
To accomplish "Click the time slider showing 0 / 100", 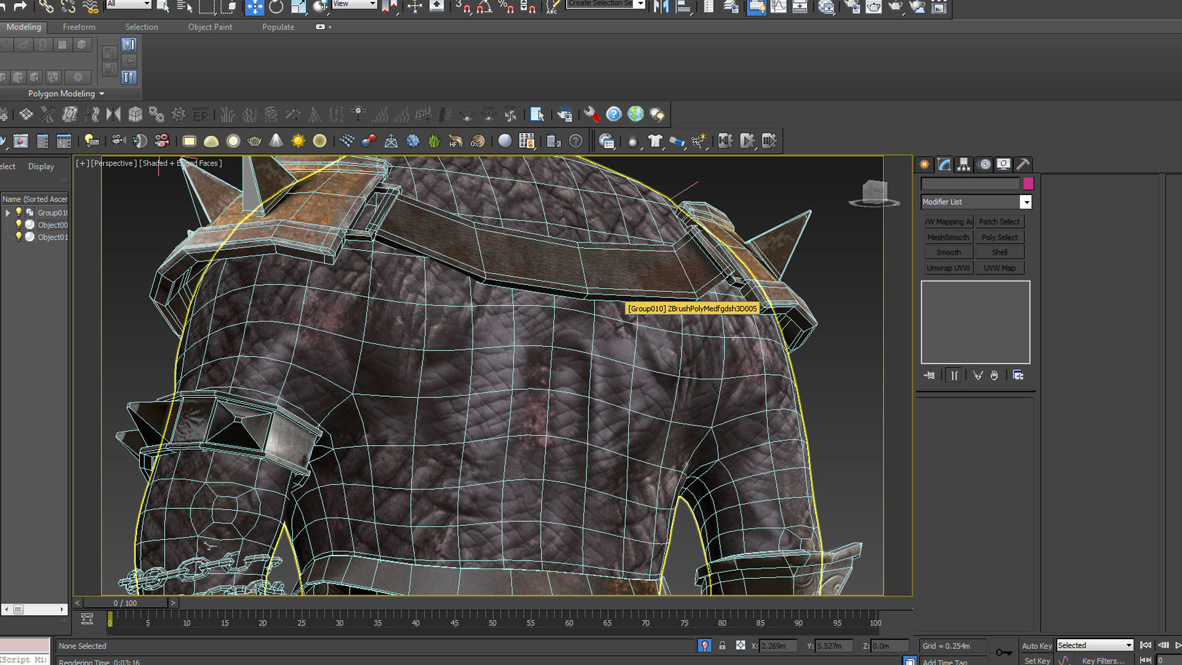I will (x=126, y=603).
